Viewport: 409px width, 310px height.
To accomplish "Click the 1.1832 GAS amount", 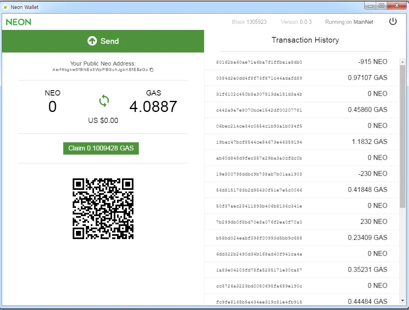I will click(369, 142).
